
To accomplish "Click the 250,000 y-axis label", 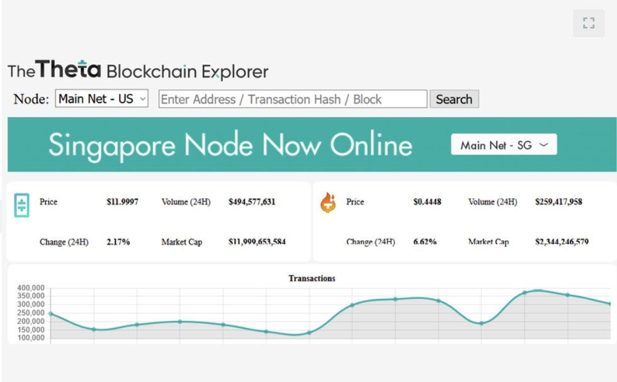I will (x=31, y=313).
